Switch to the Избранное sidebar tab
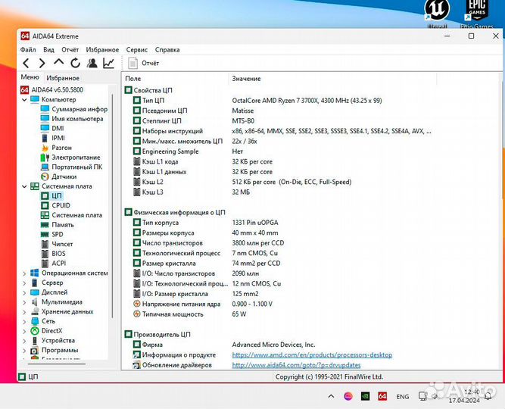The image size is (505, 409). point(63,78)
